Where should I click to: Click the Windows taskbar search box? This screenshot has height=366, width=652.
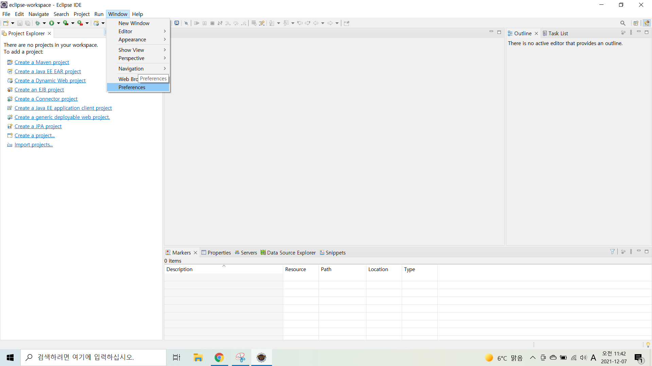(x=93, y=358)
